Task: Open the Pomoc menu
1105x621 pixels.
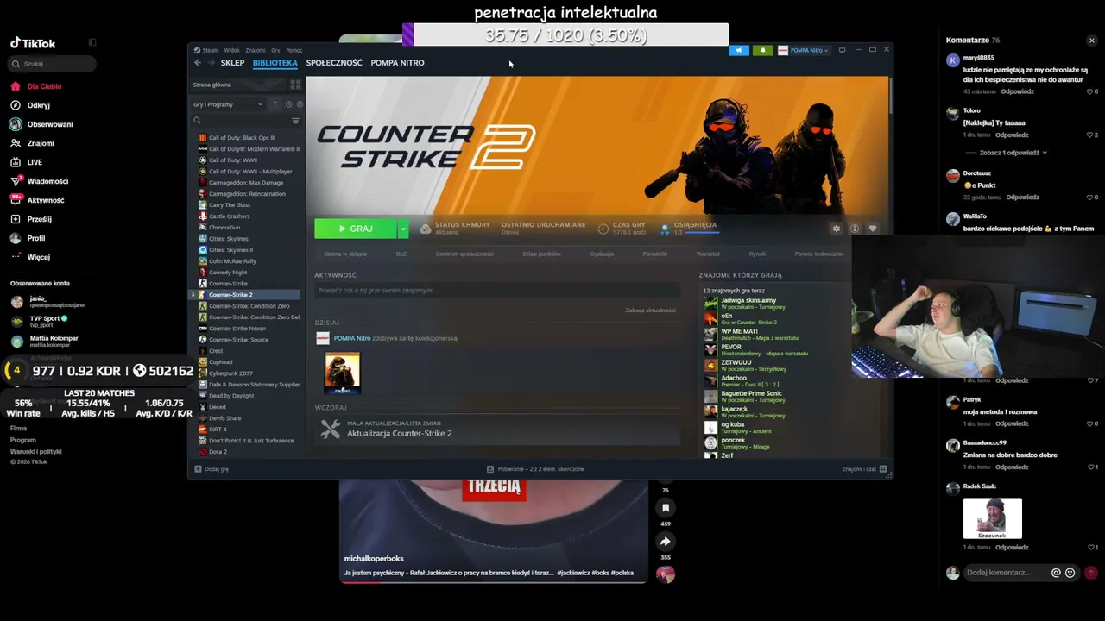Action: 294,50
